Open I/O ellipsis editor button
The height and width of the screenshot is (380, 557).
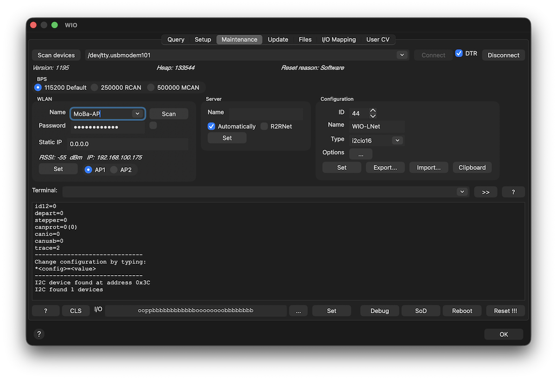tap(298, 311)
